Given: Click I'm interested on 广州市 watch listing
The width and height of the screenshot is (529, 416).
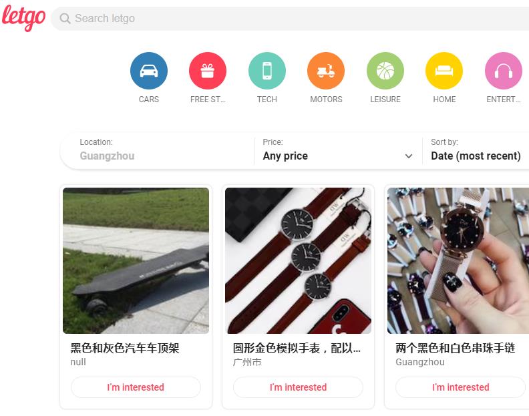Looking at the screenshot, I should [299, 387].
